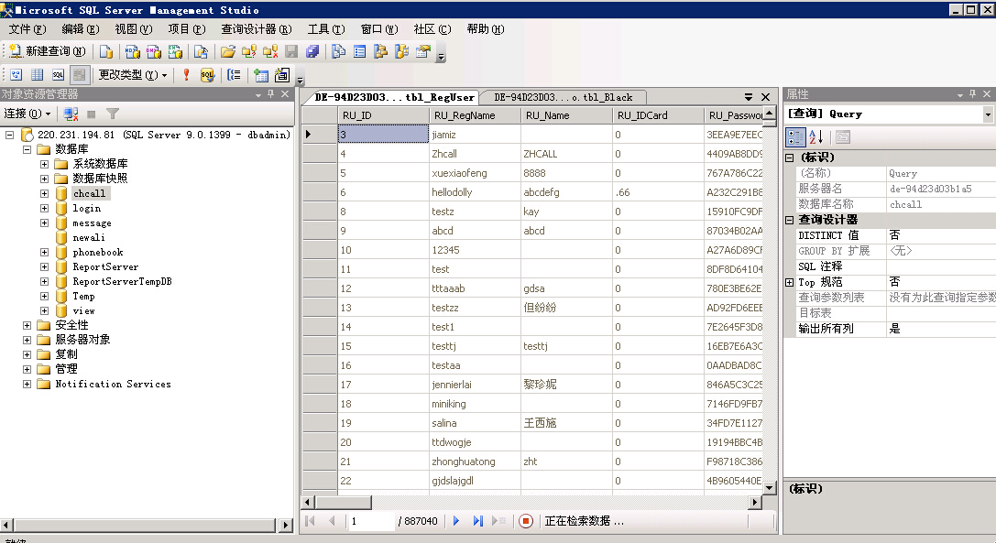Viewport: 996px width, 543px height.
Task: Toggle the SQL pane
Action: (58, 75)
